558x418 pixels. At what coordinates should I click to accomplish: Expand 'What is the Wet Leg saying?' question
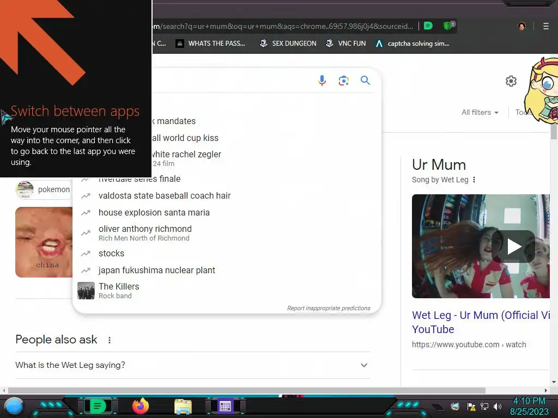[x=193, y=365]
